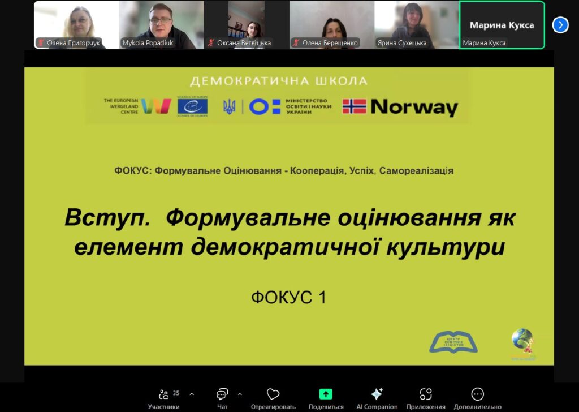The height and width of the screenshot is (412, 579).
Task: Click the participant count 35
Action: tap(176, 393)
